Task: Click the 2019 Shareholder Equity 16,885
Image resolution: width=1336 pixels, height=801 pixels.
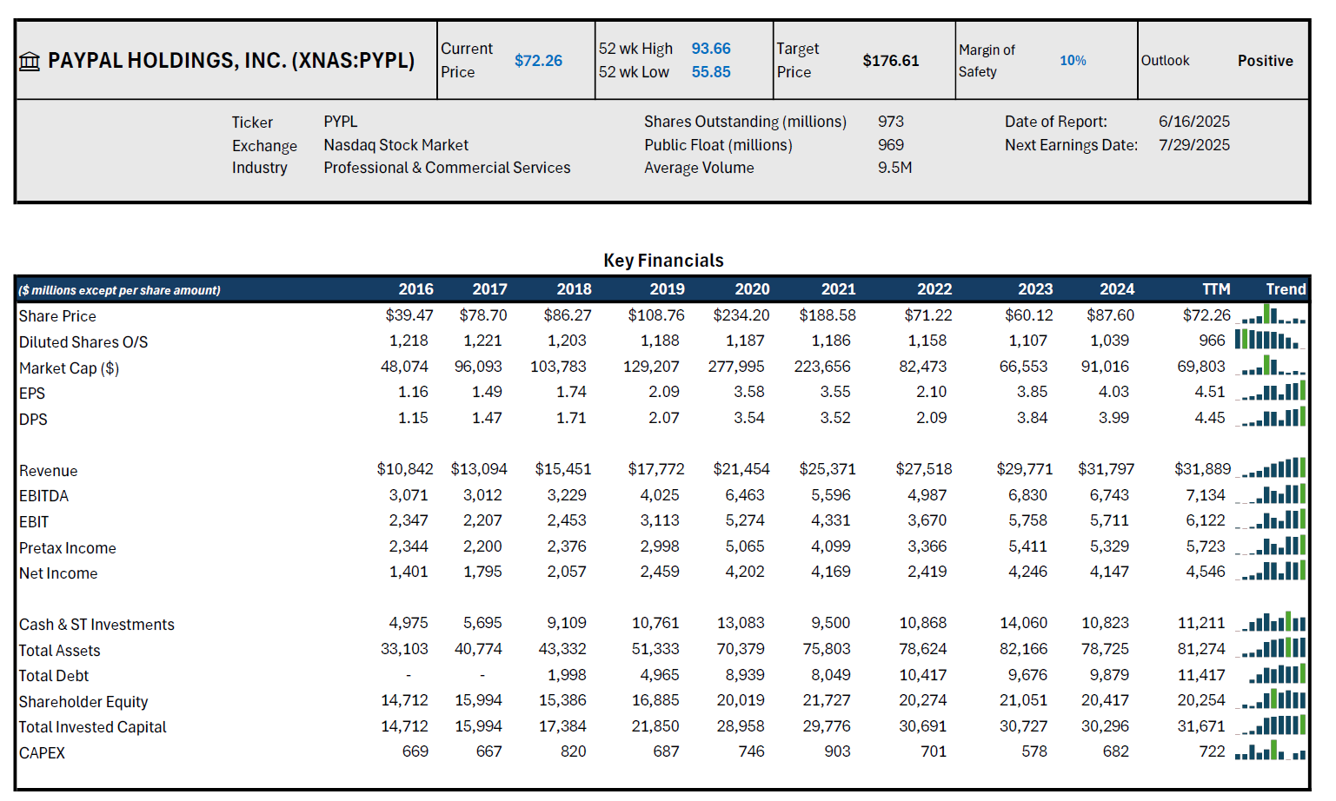Action: tap(655, 700)
